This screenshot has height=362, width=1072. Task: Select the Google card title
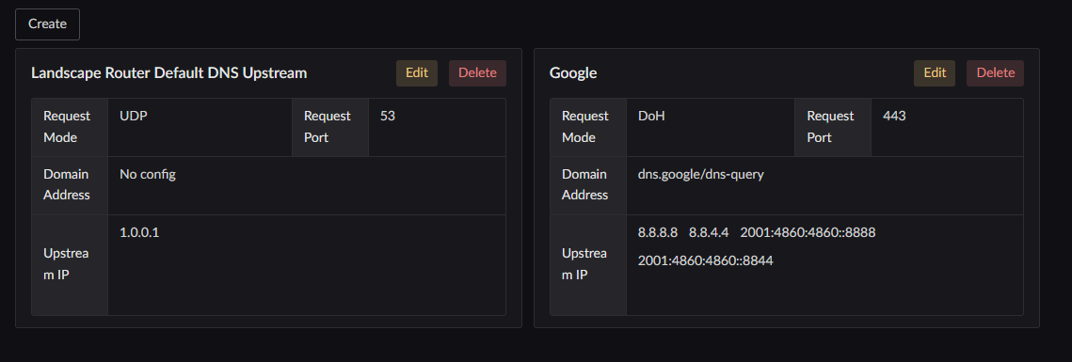tap(573, 73)
